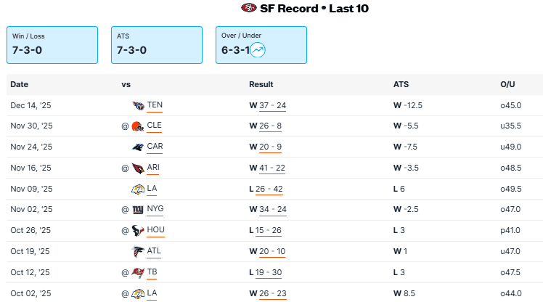This screenshot has height=302, width=543.
Task: Select the Win / Loss 7-3-0 card
Action: click(52, 45)
